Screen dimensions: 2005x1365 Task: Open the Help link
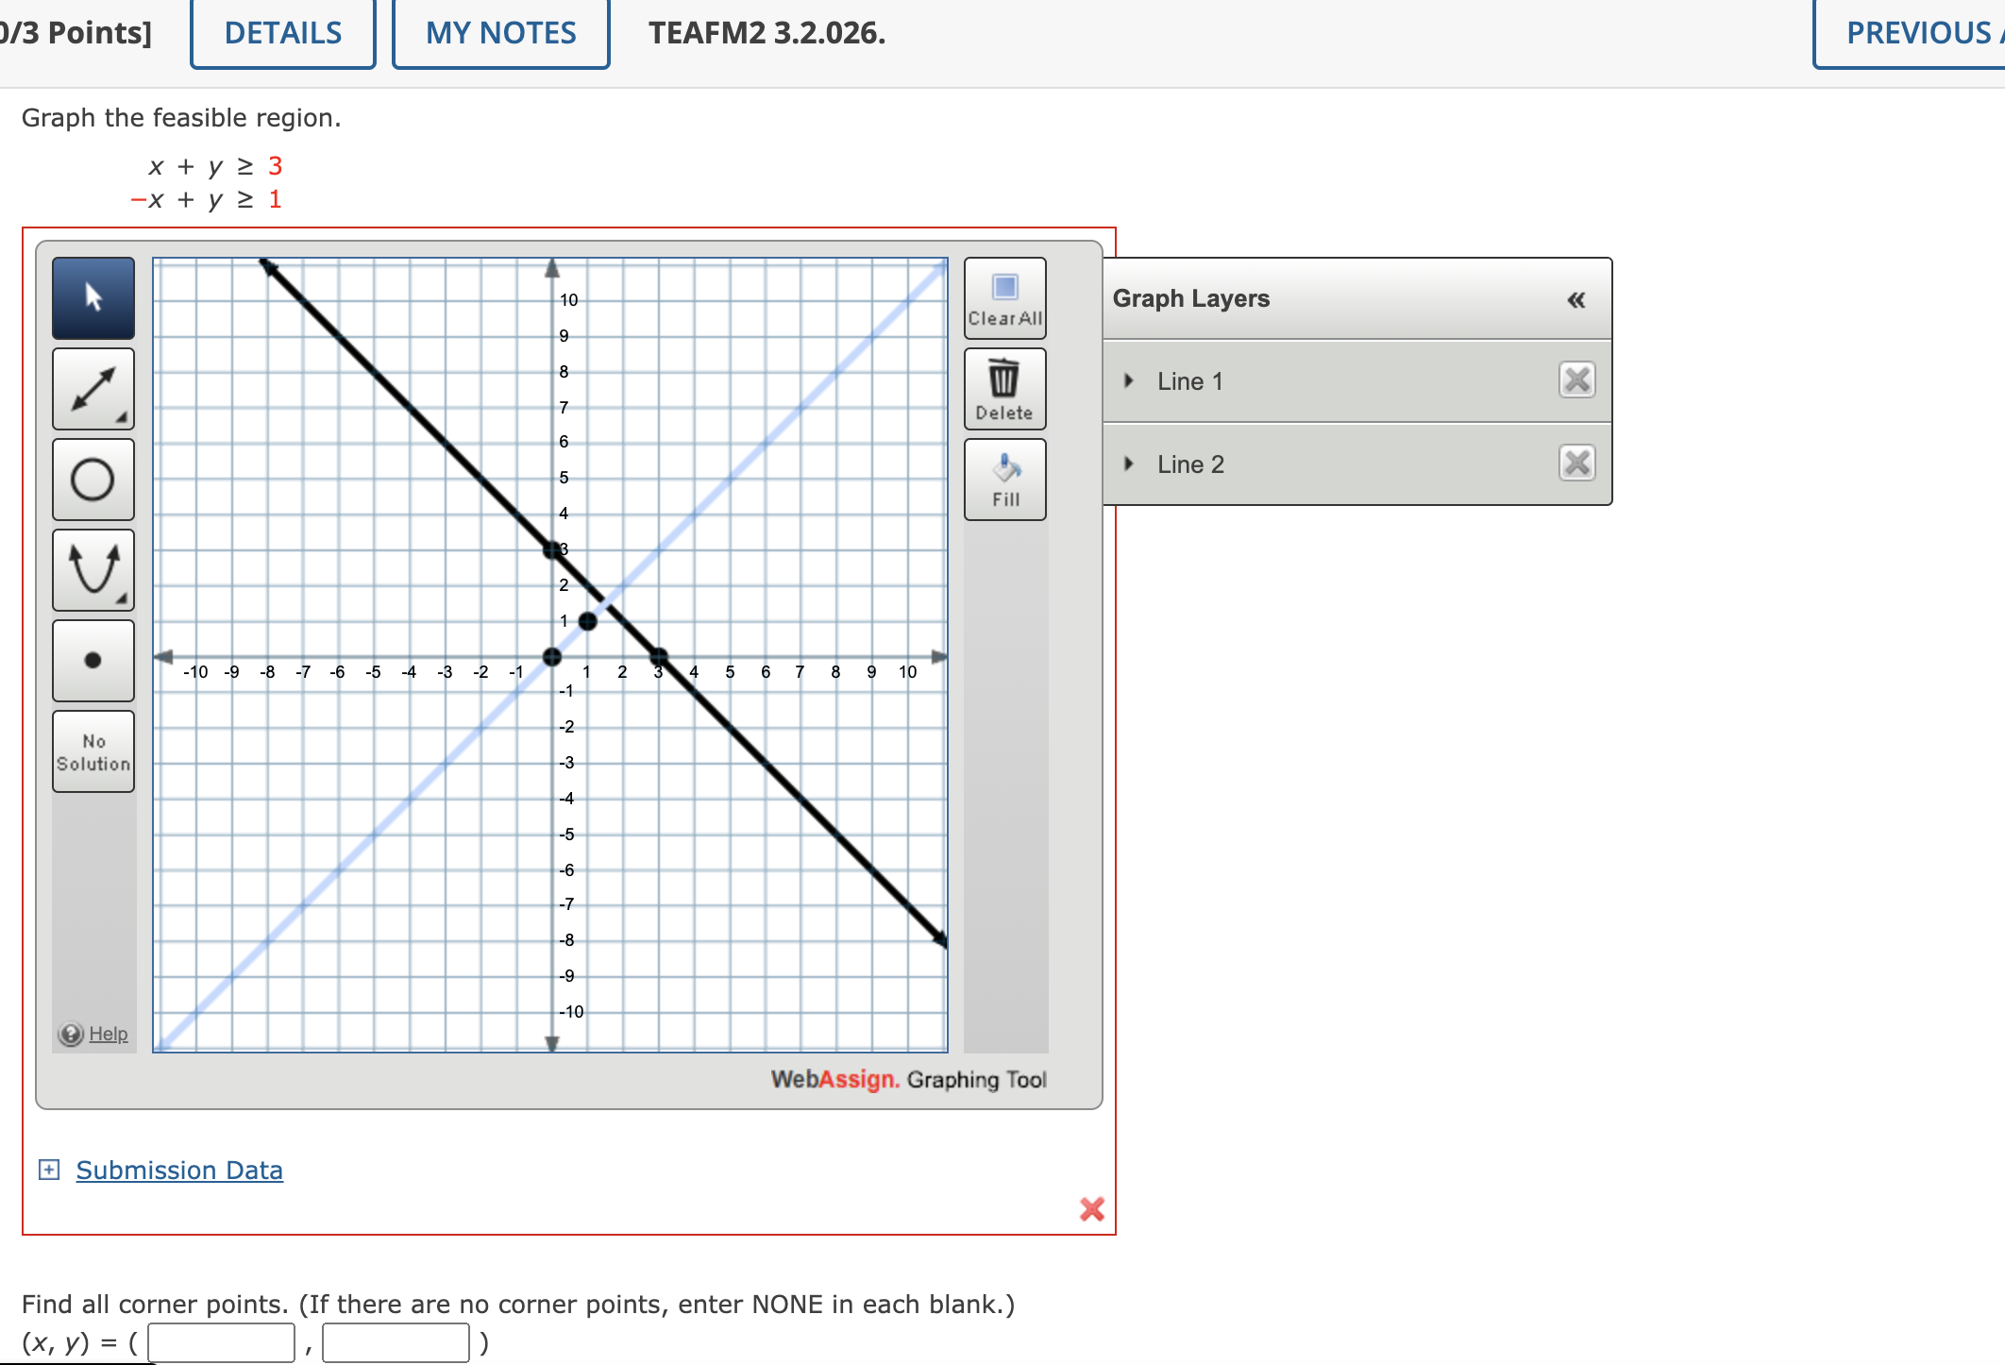107,1034
